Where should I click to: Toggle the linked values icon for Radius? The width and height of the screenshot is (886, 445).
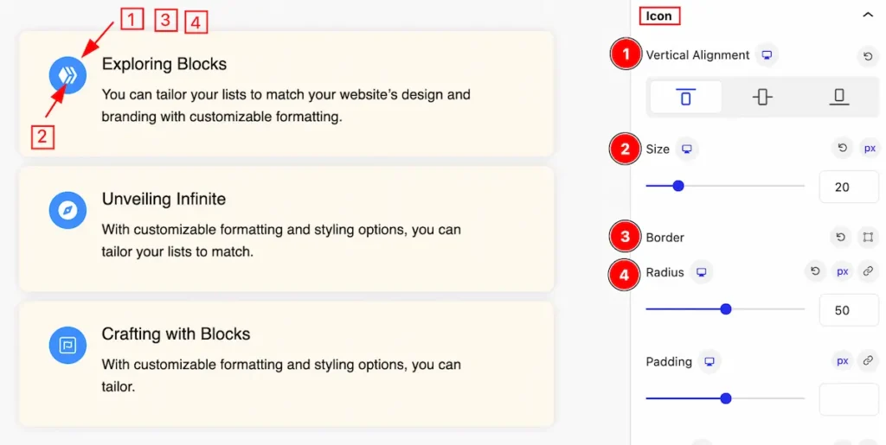[868, 271]
